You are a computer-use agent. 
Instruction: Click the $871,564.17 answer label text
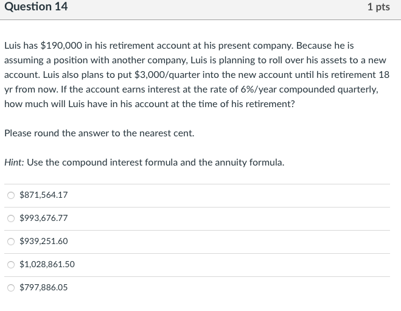44,195
